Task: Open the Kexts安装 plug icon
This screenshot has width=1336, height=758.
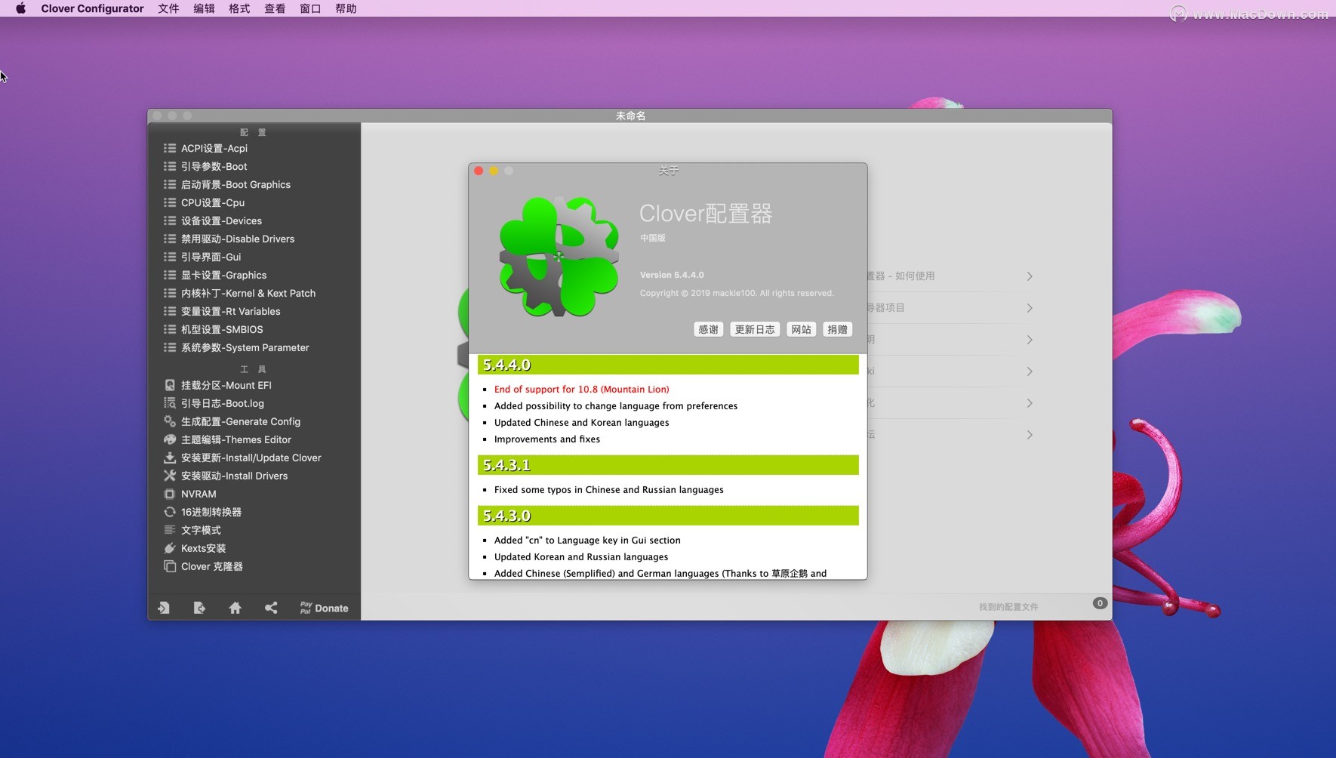Action: tap(170, 548)
